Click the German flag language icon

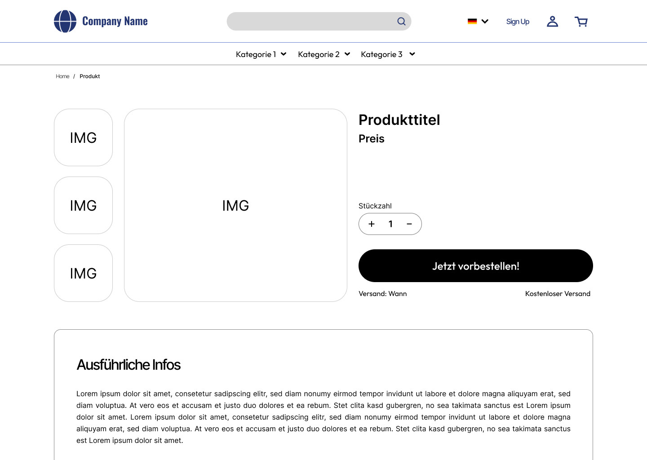[x=472, y=21]
